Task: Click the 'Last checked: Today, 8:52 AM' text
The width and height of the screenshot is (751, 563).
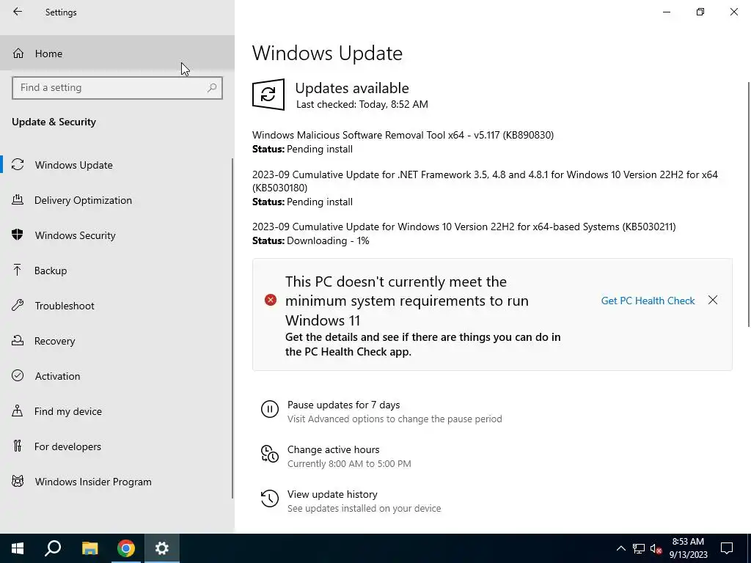Action: pyautogui.click(x=362, y=104)
